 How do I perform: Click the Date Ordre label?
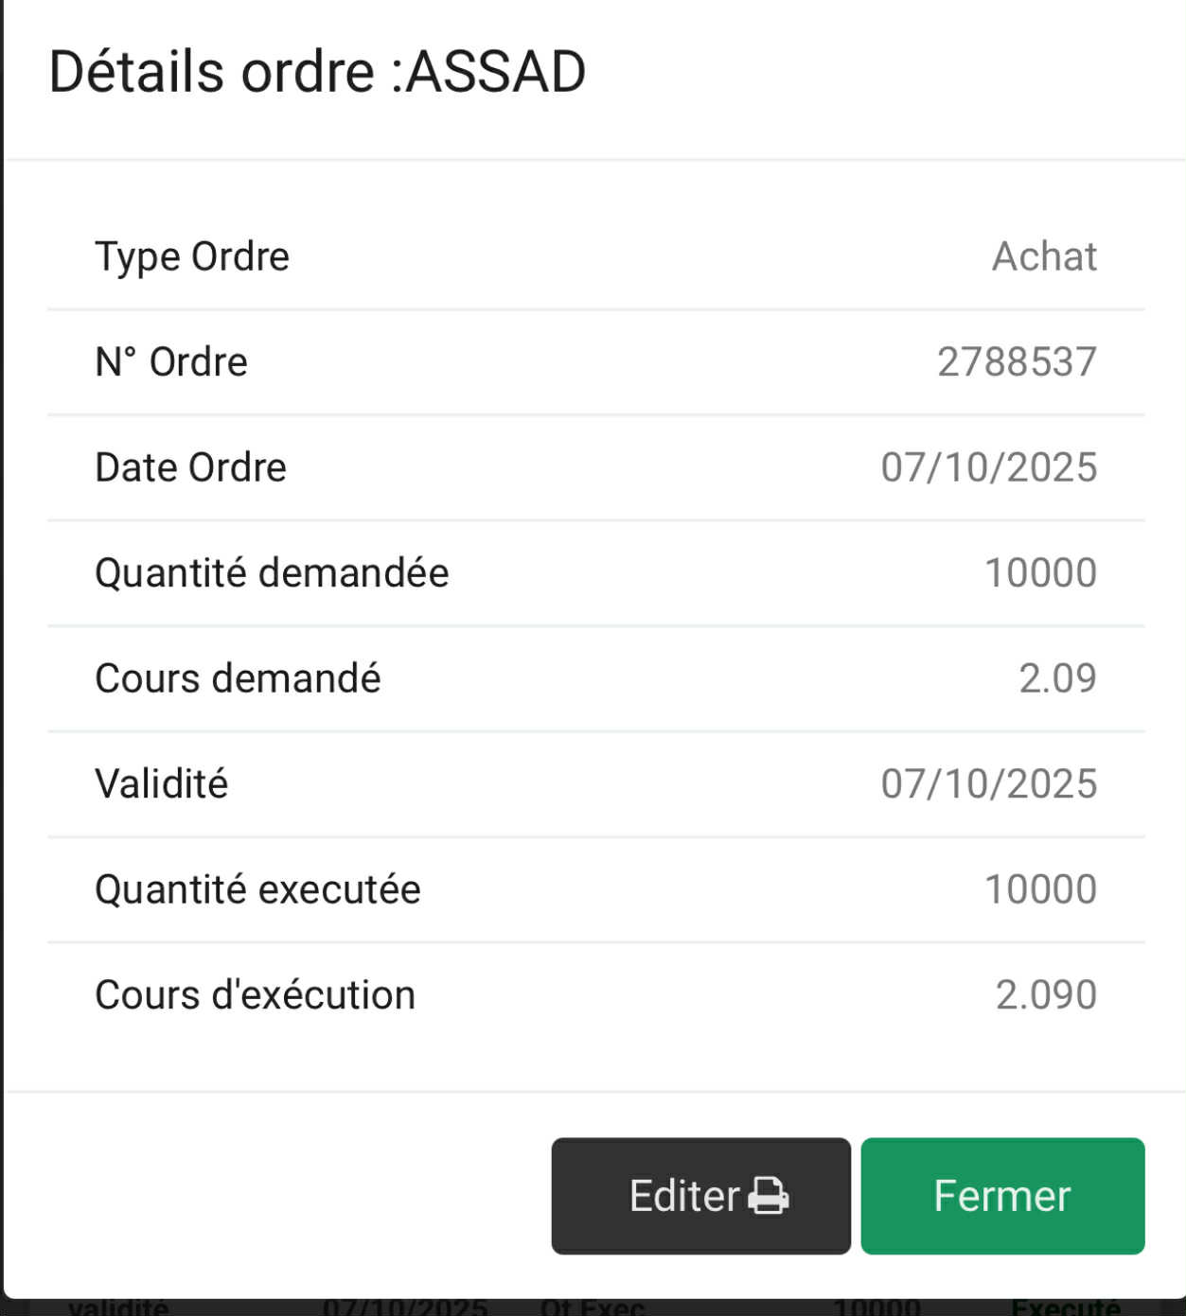click(190, 467)
